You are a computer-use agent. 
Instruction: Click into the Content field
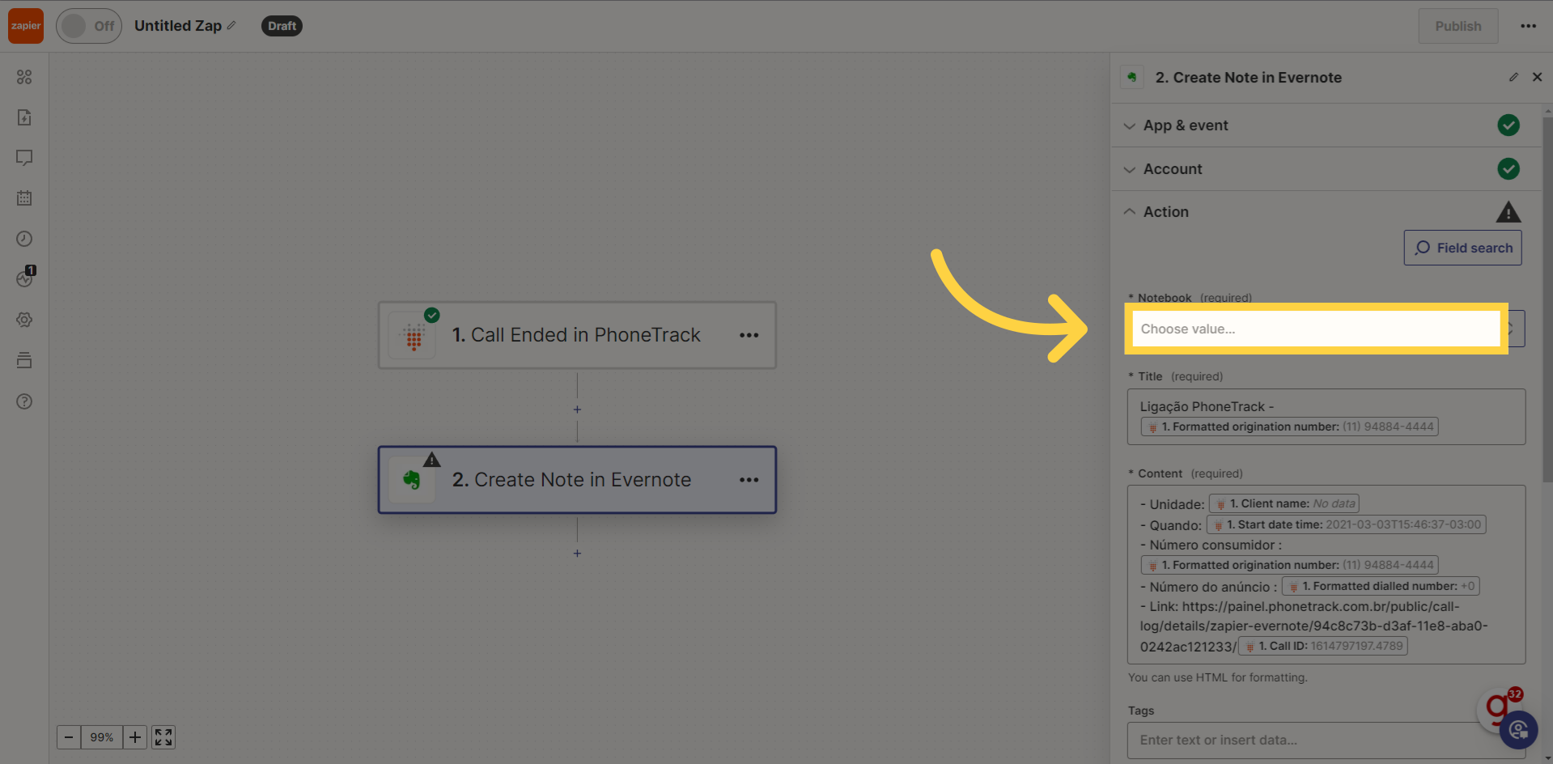point(1326,575)
